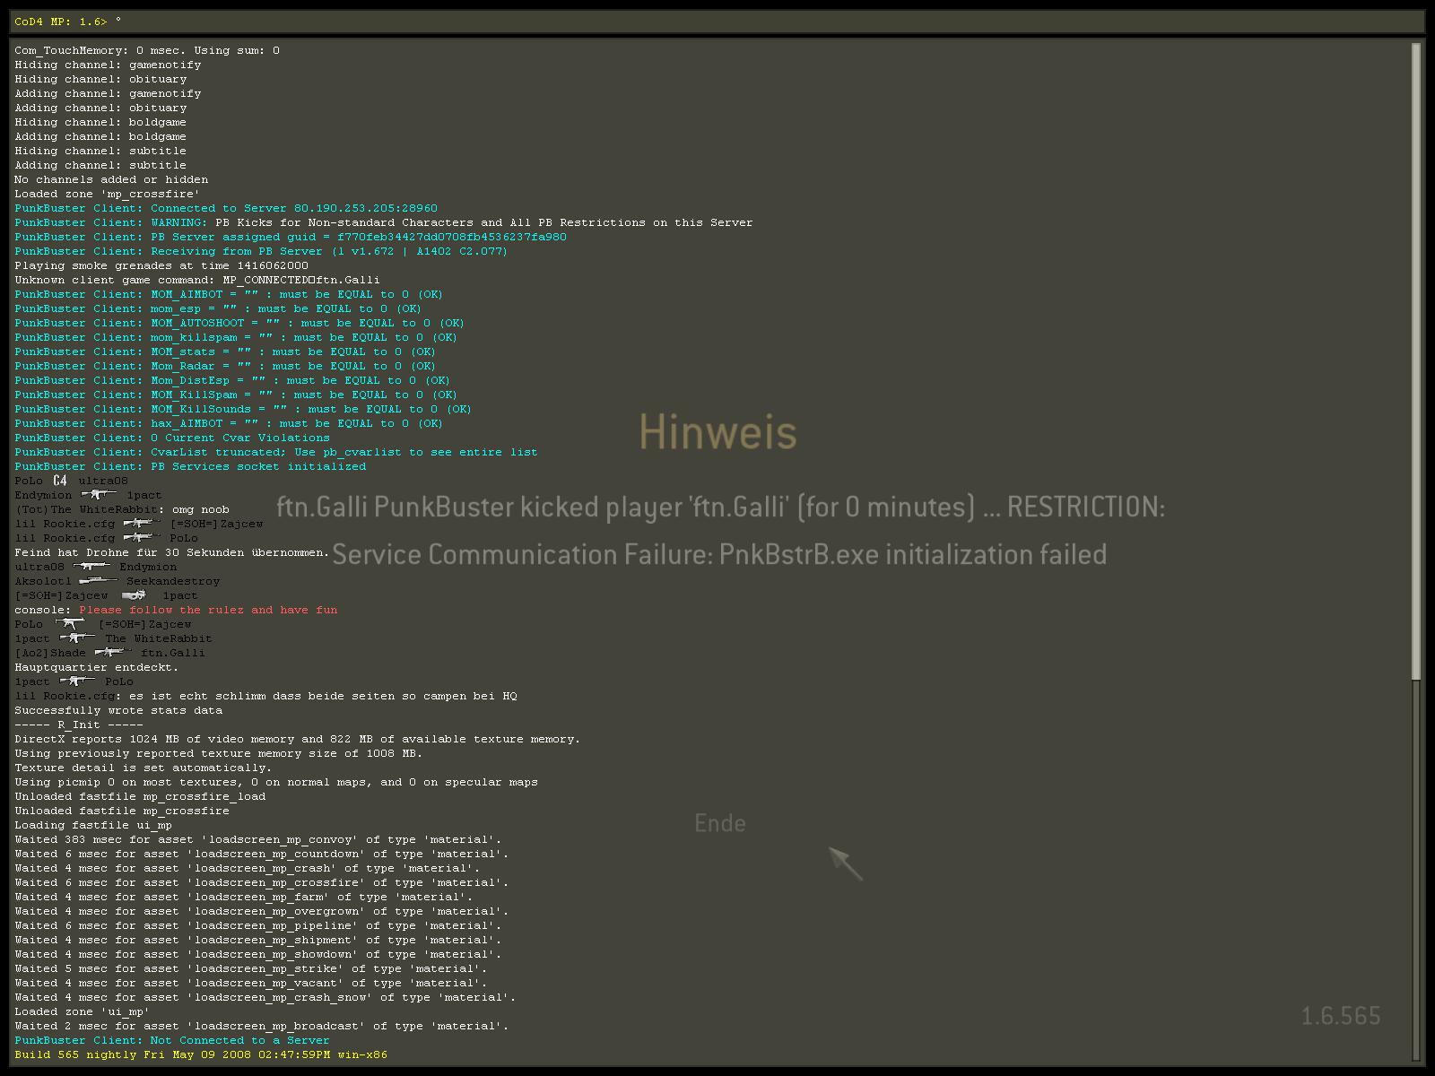Click the 'Com_TouchMemory: 0 msec' line
This screenshot has width=1435, height=1076.
pos(147,50)
